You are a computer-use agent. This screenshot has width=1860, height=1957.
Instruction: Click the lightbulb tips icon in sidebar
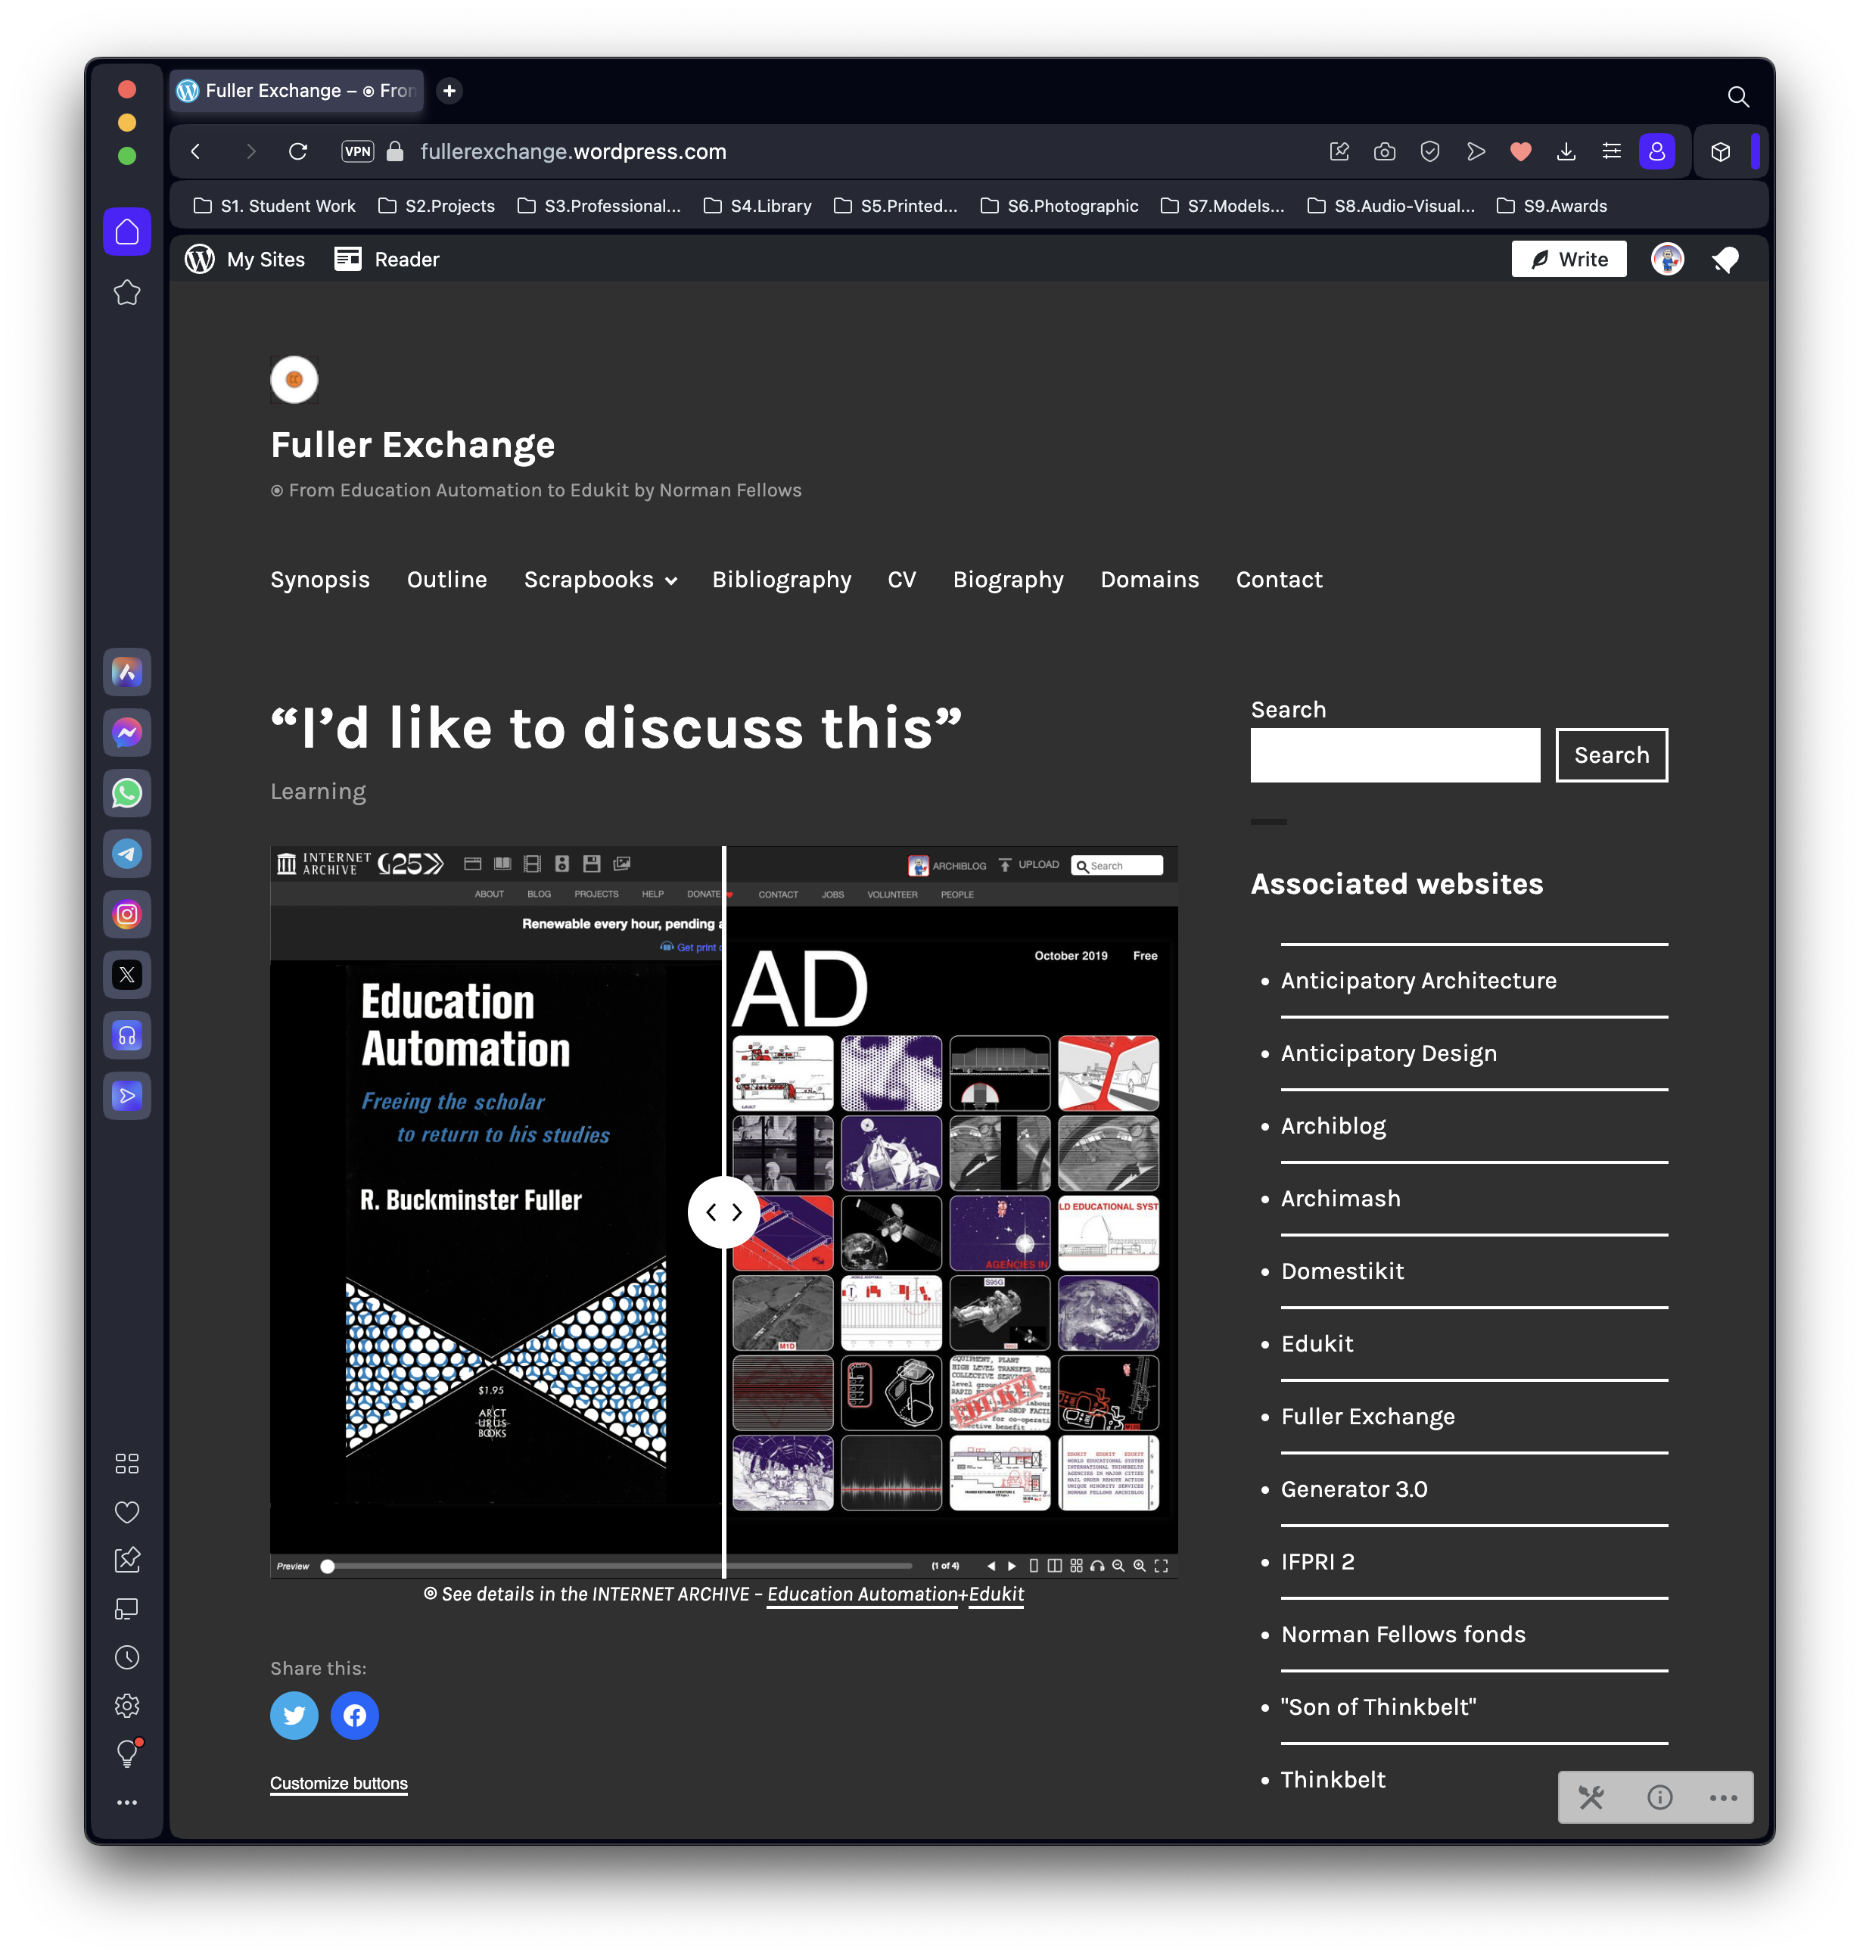pos(127,1753)
